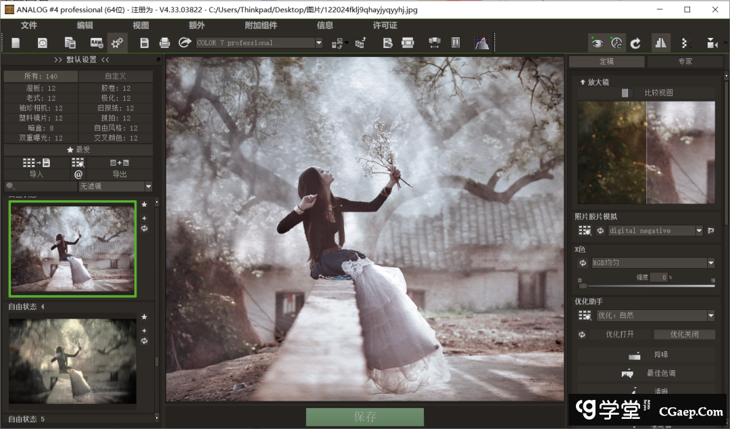Click the 降噪 denoise button
The height and width of the screenshot is (429, 730).
coord(646,355)
